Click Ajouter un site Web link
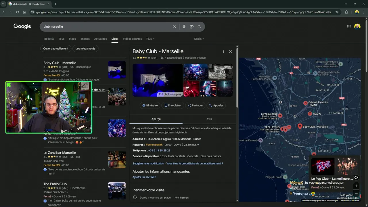This screenshot has width=368, height=207. pyautogui.click(x=144, y=177)
